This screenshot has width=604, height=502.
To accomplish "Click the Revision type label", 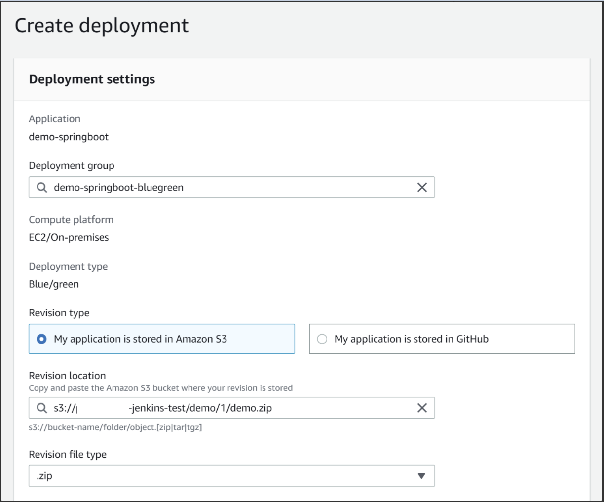I will tap(59, 313).
